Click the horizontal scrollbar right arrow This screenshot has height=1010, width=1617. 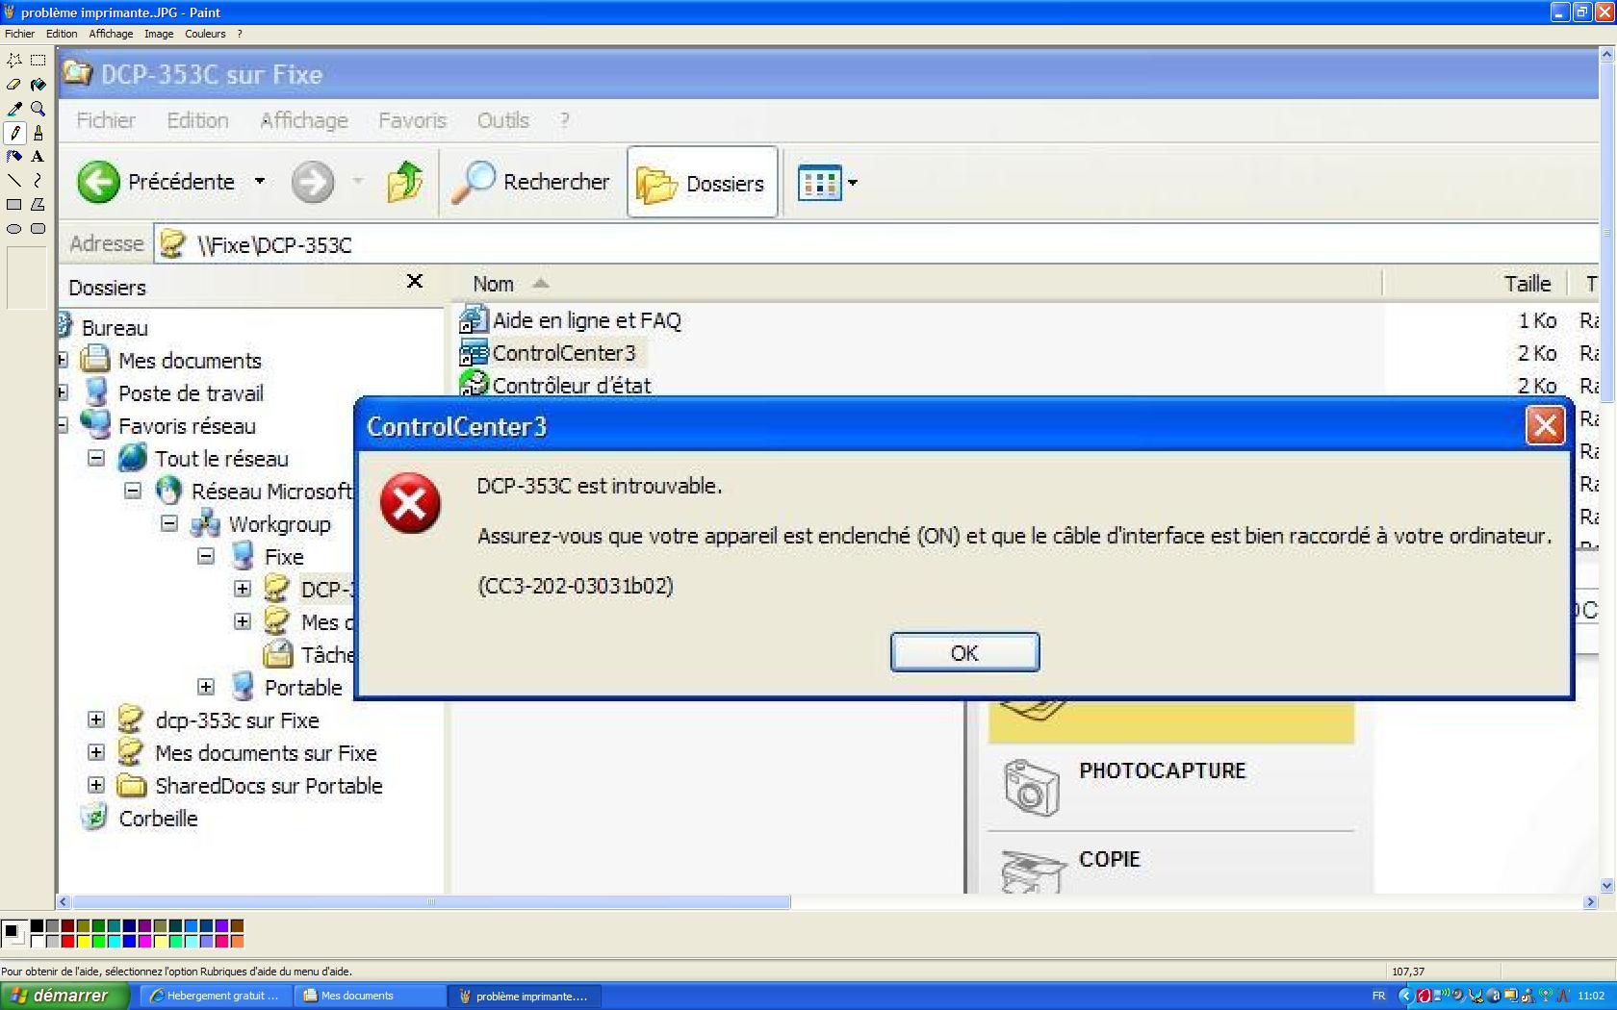pos(1590,902)
